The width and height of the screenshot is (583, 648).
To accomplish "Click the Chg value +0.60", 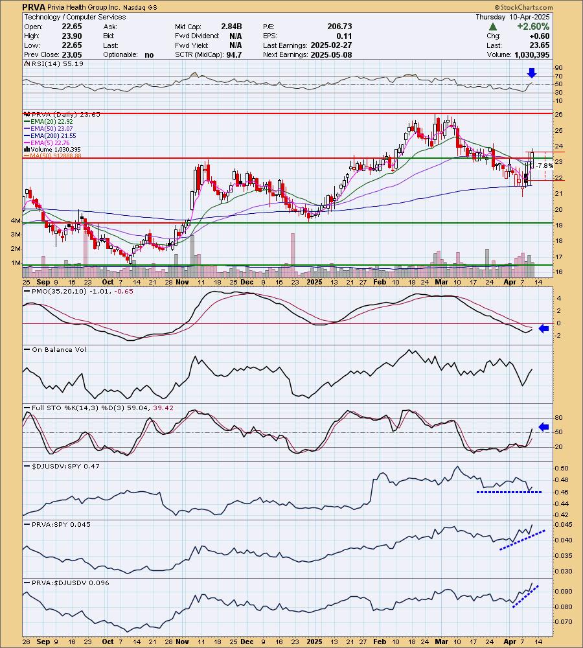I will point(540,36).
